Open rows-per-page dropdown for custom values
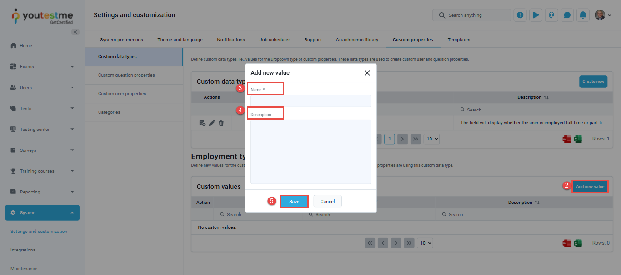621x275 pixels. (x=425, y=243)
